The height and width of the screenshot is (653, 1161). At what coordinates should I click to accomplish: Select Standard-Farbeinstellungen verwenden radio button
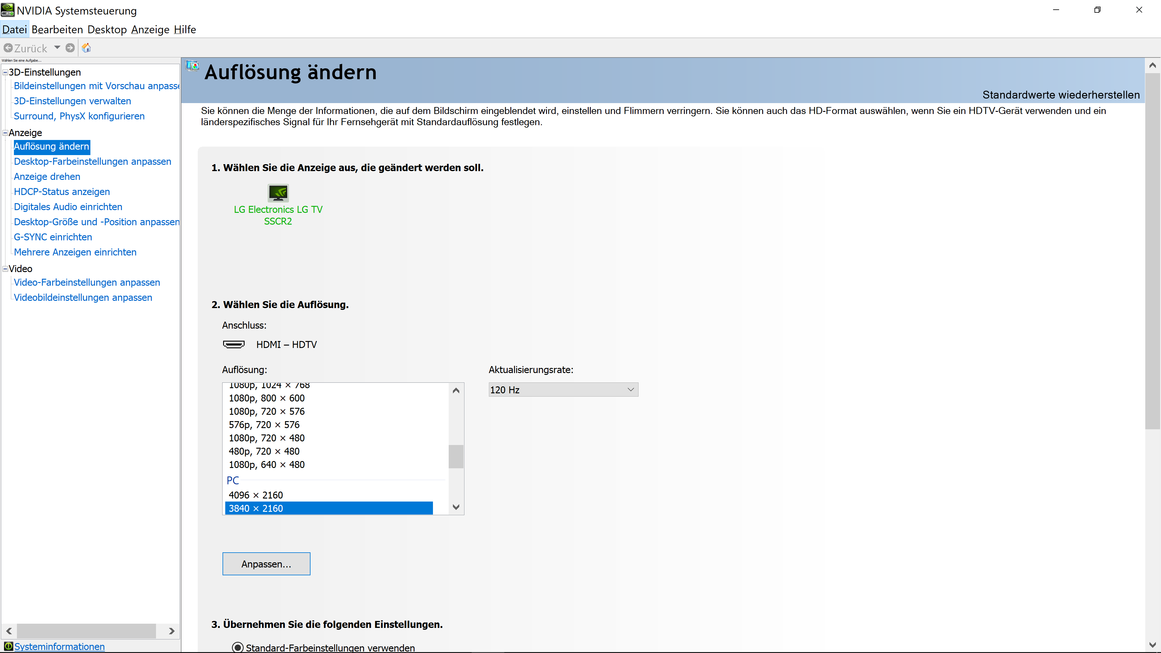pos(238,647)
